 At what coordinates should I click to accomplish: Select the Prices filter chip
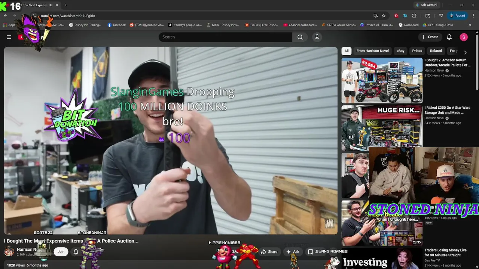click(417, 51)
